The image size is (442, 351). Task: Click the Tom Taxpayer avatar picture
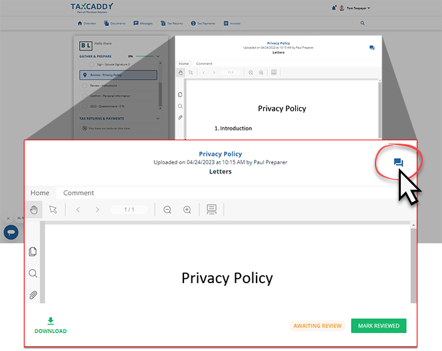(x=342, y=8)
